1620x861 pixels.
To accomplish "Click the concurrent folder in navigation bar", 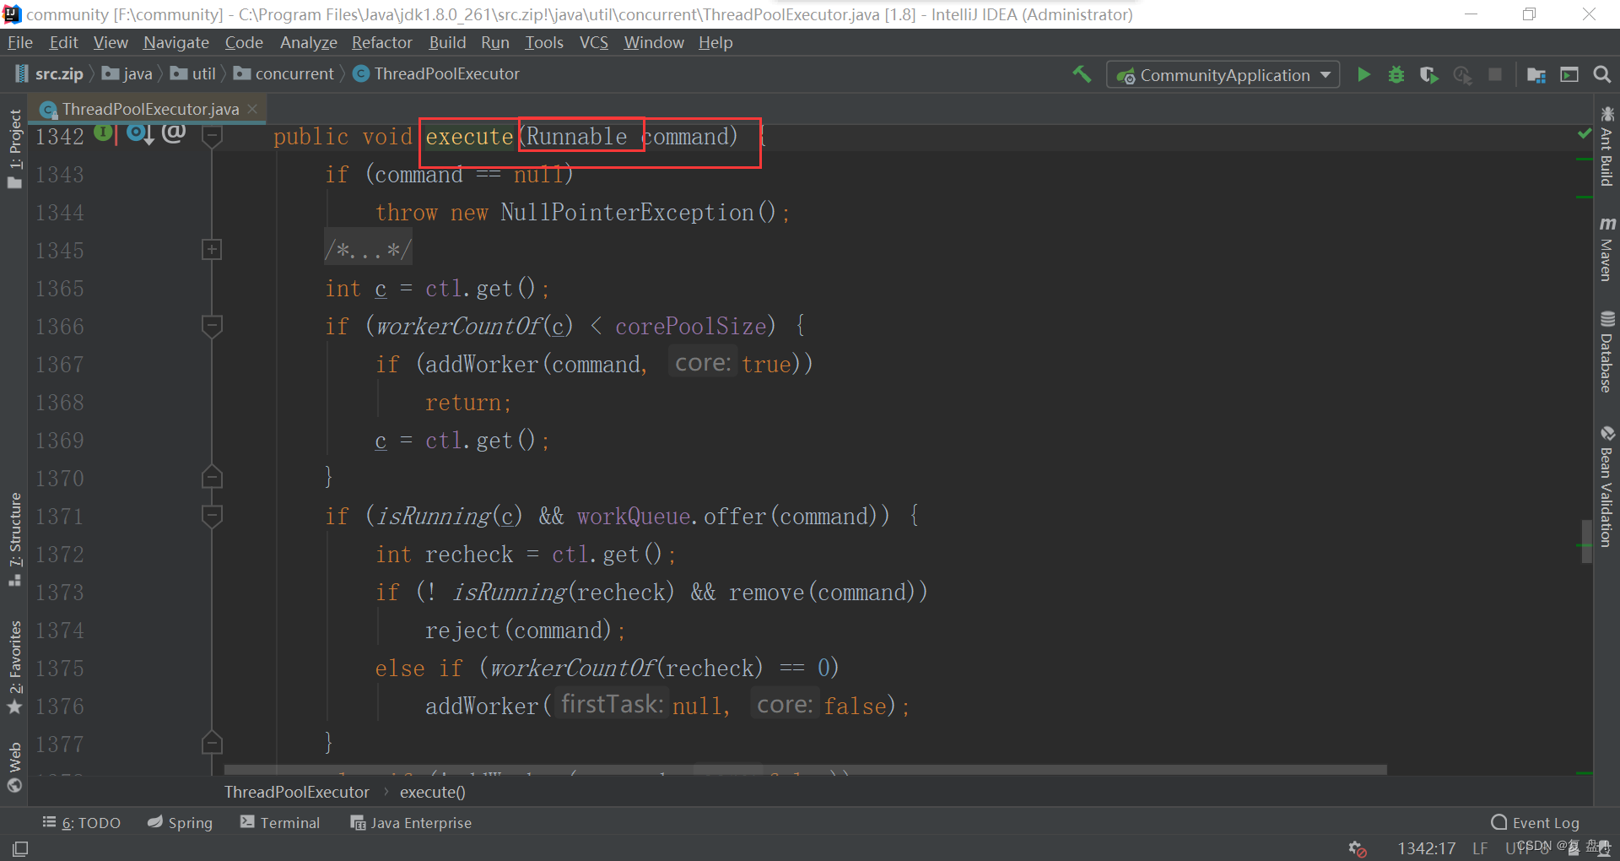I will pos(284,74).
